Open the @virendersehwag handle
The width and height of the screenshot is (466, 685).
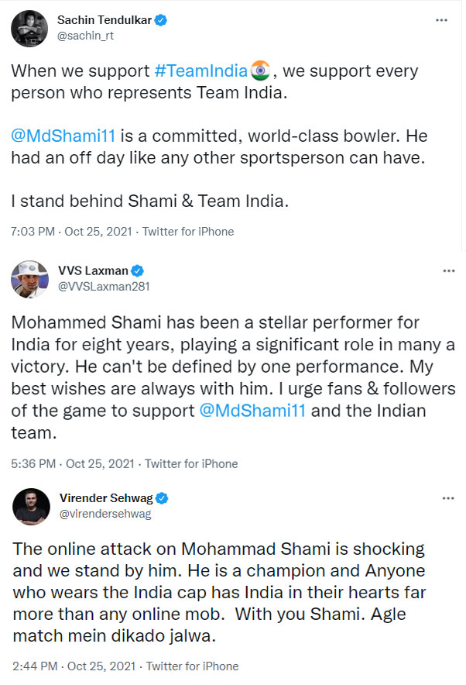[105, 513]
